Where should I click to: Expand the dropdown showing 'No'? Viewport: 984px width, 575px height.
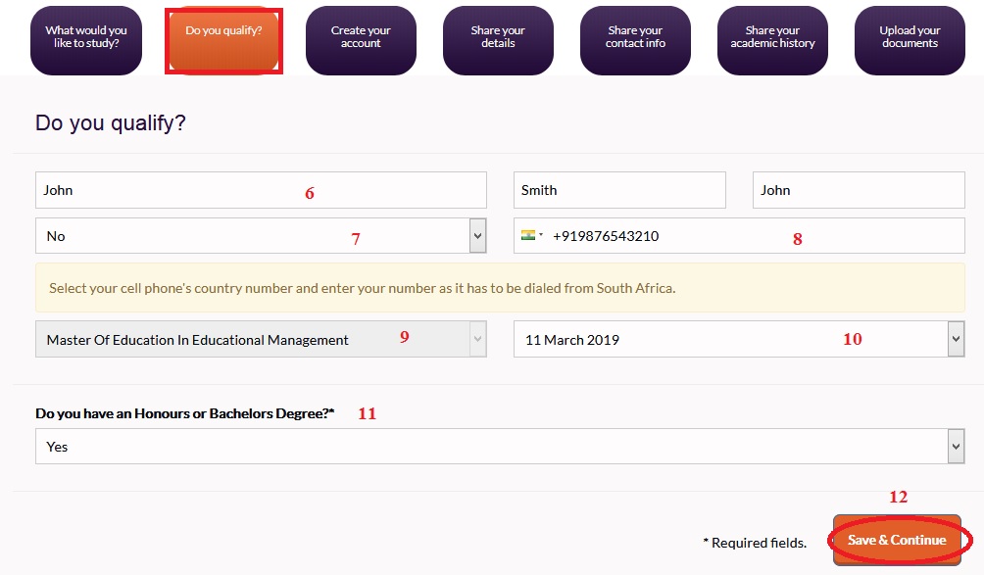[261, 236]
